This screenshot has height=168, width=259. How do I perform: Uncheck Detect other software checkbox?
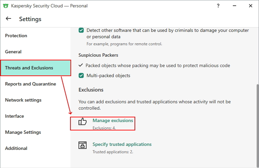(x=81, y=30)
